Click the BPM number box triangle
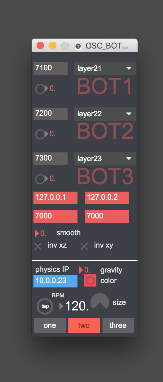This screenshot has width=163, height=382. 61,306
